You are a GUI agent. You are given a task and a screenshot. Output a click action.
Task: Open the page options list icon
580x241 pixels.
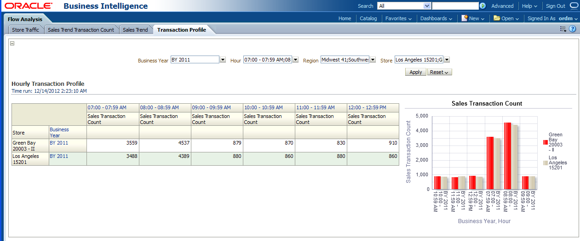coord(563,29)
